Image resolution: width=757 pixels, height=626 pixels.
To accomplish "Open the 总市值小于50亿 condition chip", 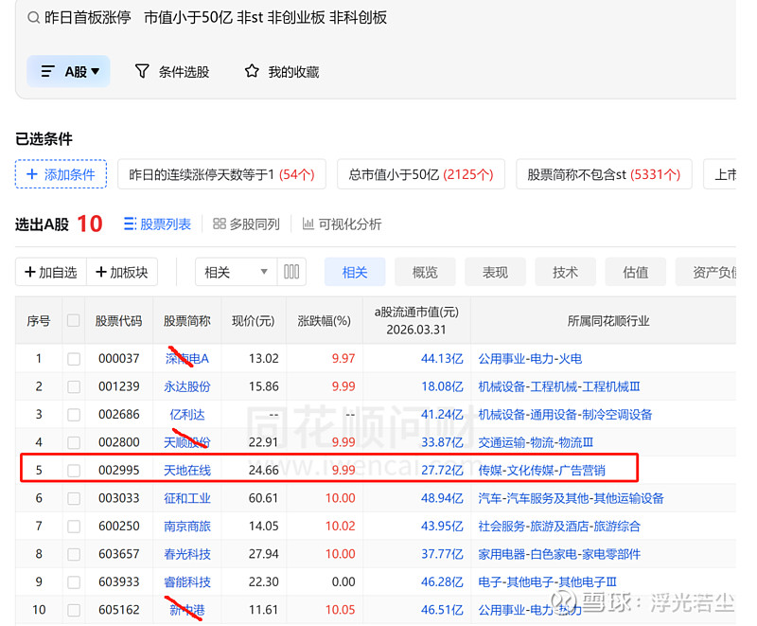I will [x=420, y=174].
